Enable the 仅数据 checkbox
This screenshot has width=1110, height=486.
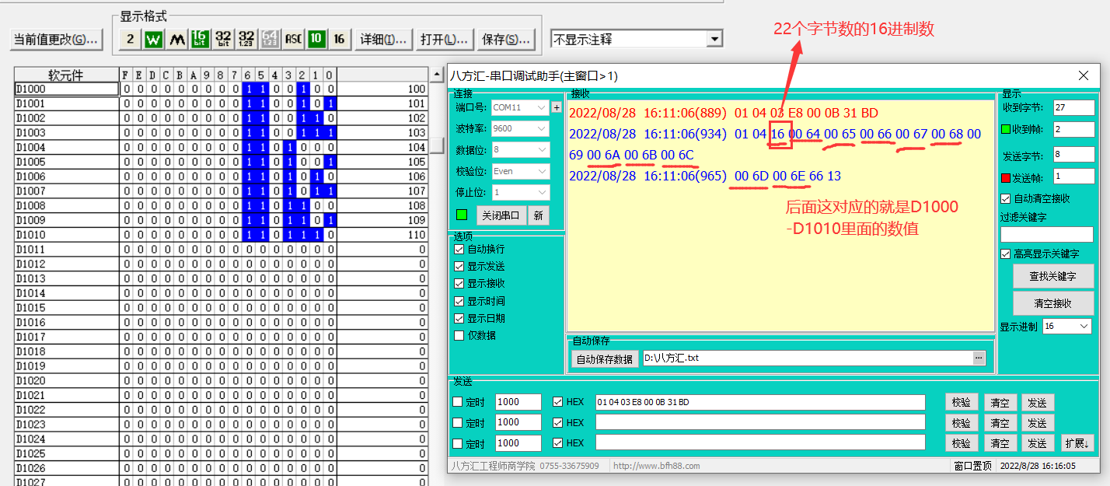point(459,335)
